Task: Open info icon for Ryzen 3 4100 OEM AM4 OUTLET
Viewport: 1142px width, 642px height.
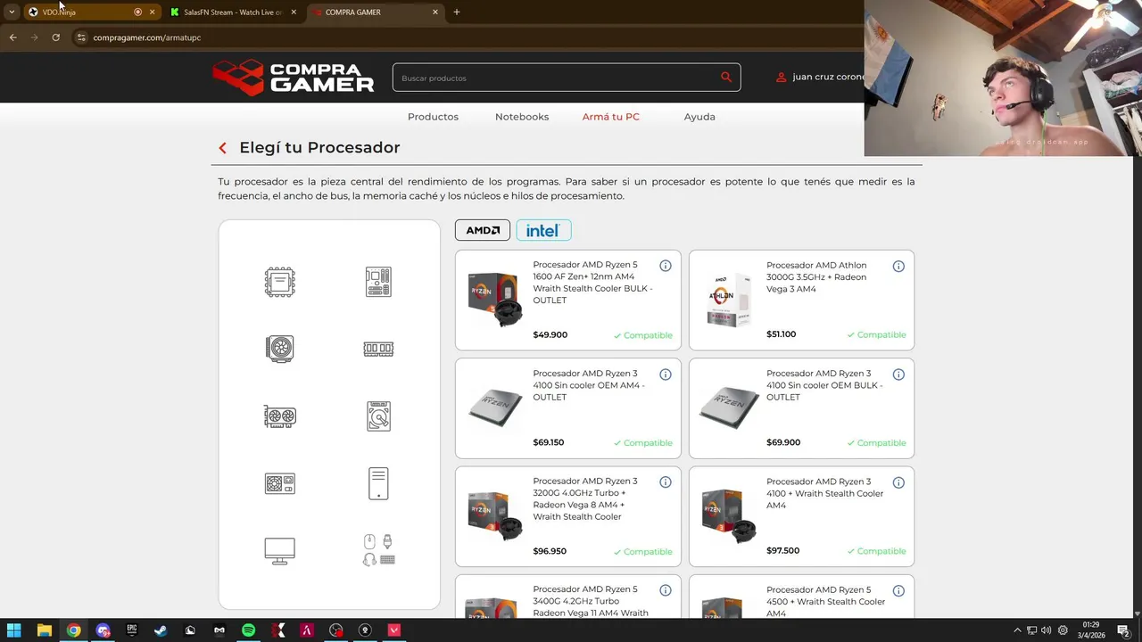Action: click(x=666, y=374)
